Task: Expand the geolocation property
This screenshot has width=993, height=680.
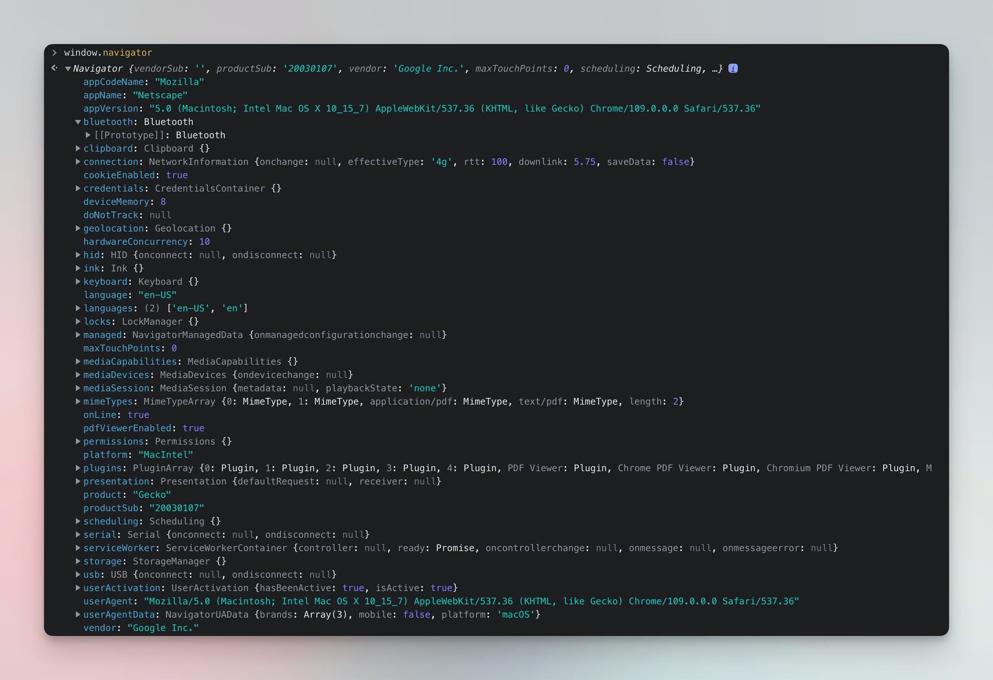Action: pyautogui.click(x=78, y=228)
